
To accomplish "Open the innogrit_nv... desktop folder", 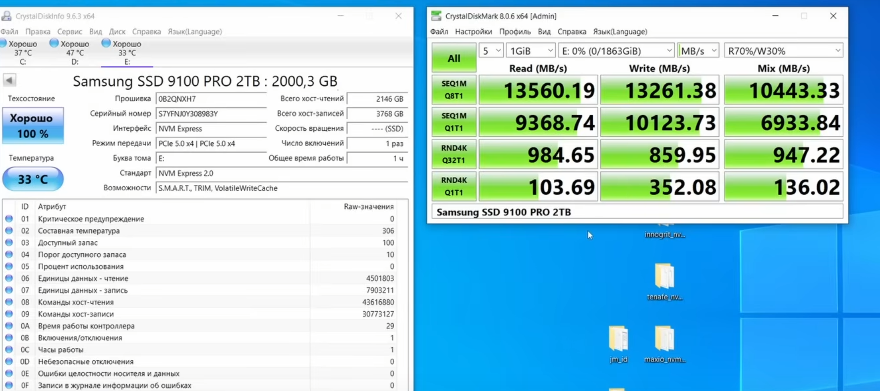I will [x=665, y=231].
